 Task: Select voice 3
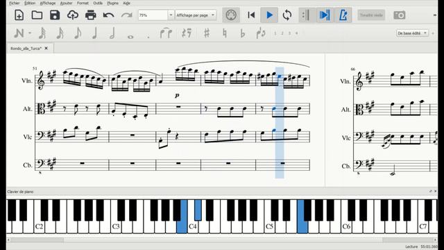pos(289,33)
